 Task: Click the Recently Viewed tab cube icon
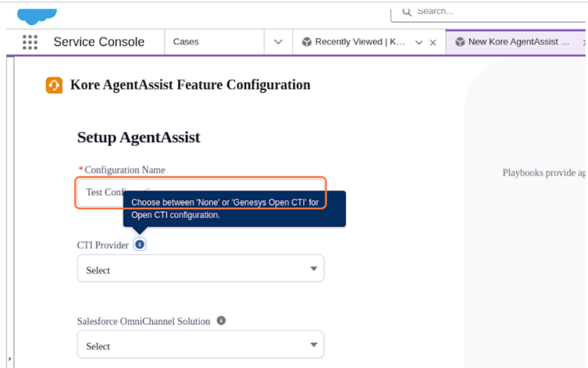pyautogui.click(x=307, y=42)
